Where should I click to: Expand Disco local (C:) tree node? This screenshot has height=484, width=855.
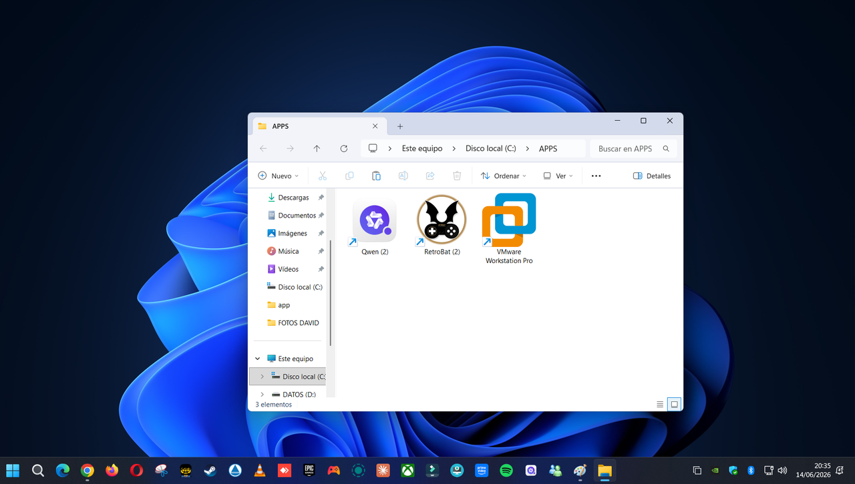(x=262, y=377)
